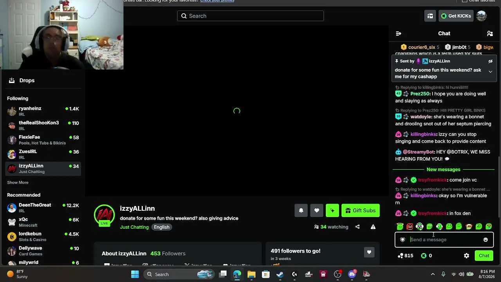Screen dimensions: 501x282
Task: Open theRealShooKon3's channel in Following
Action: (x=43, y=125)
